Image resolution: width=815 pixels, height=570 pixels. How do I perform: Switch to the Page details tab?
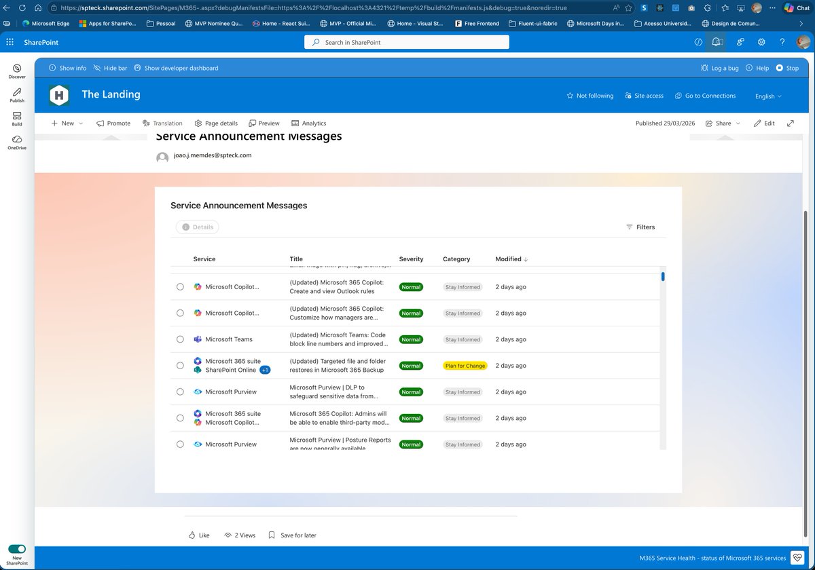216,123
